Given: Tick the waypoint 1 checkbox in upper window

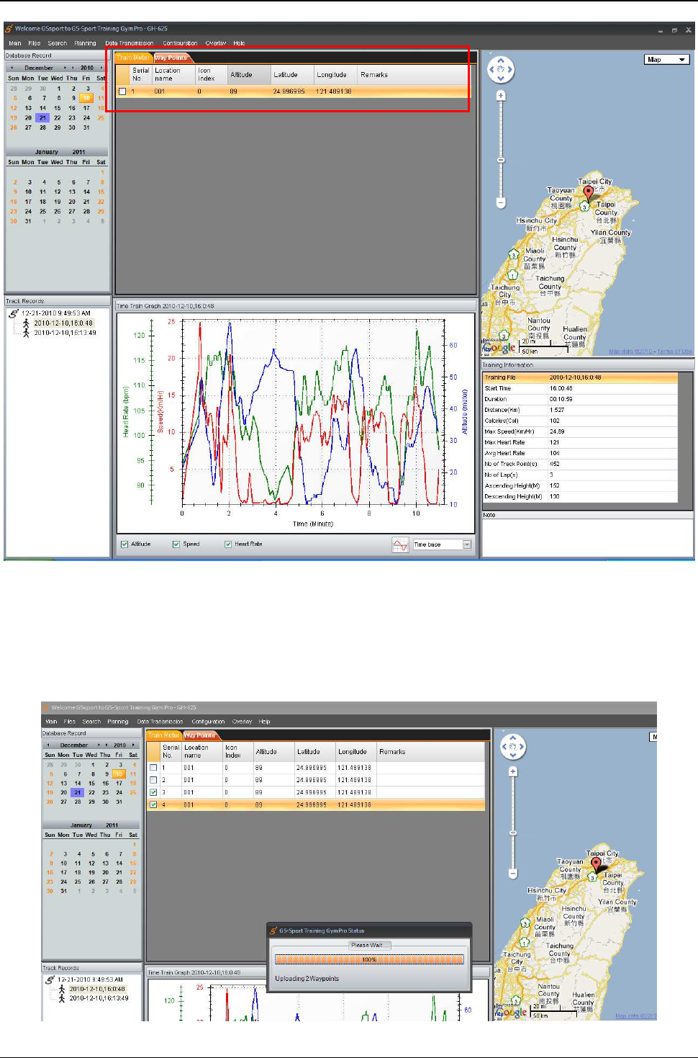Looking at the screenshot, I should click(122, 91).
